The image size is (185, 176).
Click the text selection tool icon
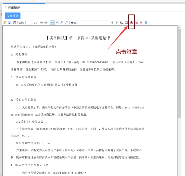click(122, 23)
